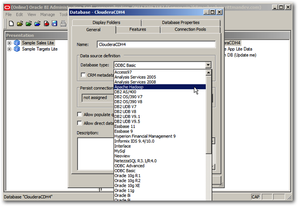Screen dimensions: 298x206
Task: Select Oracle 11g in the list
Action: (160, 191)
